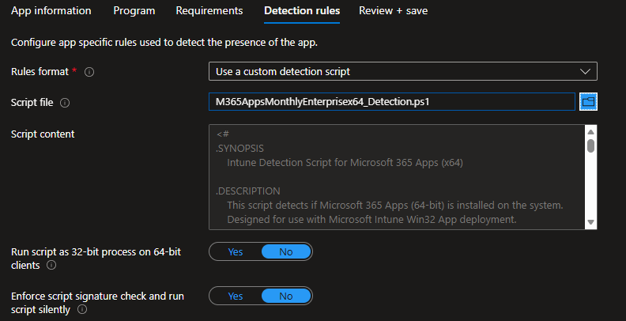Click the script content scroll up arrow
The width and height of the screenshot is (626, 321).
[590, 132]
